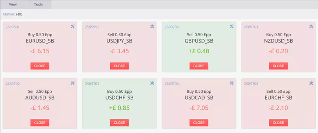Viewport: 318px width, 133px height.
Task: Open the View menu
Action: (13, 4)
